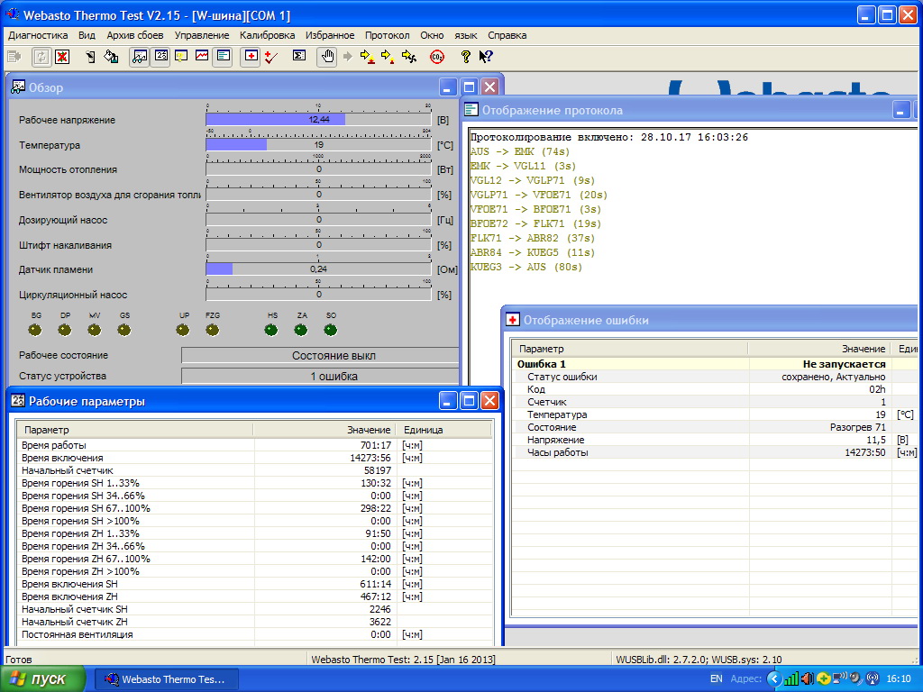Click the sigma summary toolbar icon

click(299, 57)
